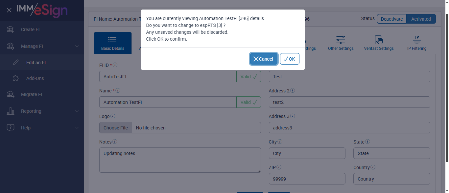Toggle status to Deactivate
The height and width of the screenshot is (193, 449).
(391, 19)
